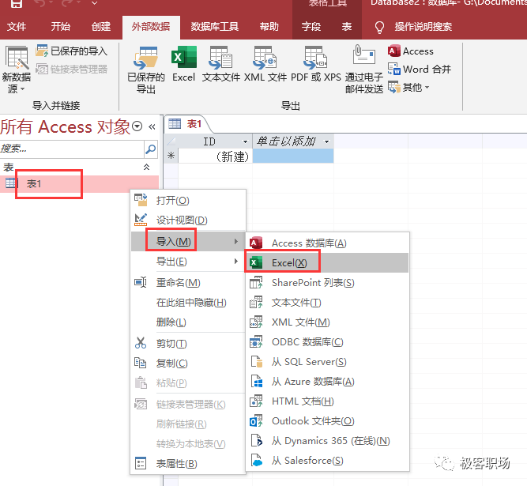Click the Text File (文本文件) export icon
Image resolution: width=527 pixels, height=486 pixels.
pyautogui.click(x=220, y=64)
